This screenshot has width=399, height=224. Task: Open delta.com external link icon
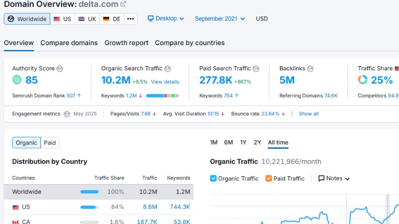(x=123, y=4)
